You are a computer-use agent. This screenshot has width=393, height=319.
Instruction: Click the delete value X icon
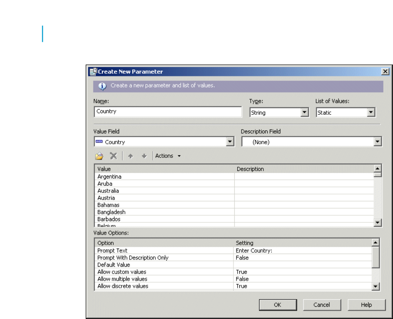pyautogui.click(x=113, y=156)
